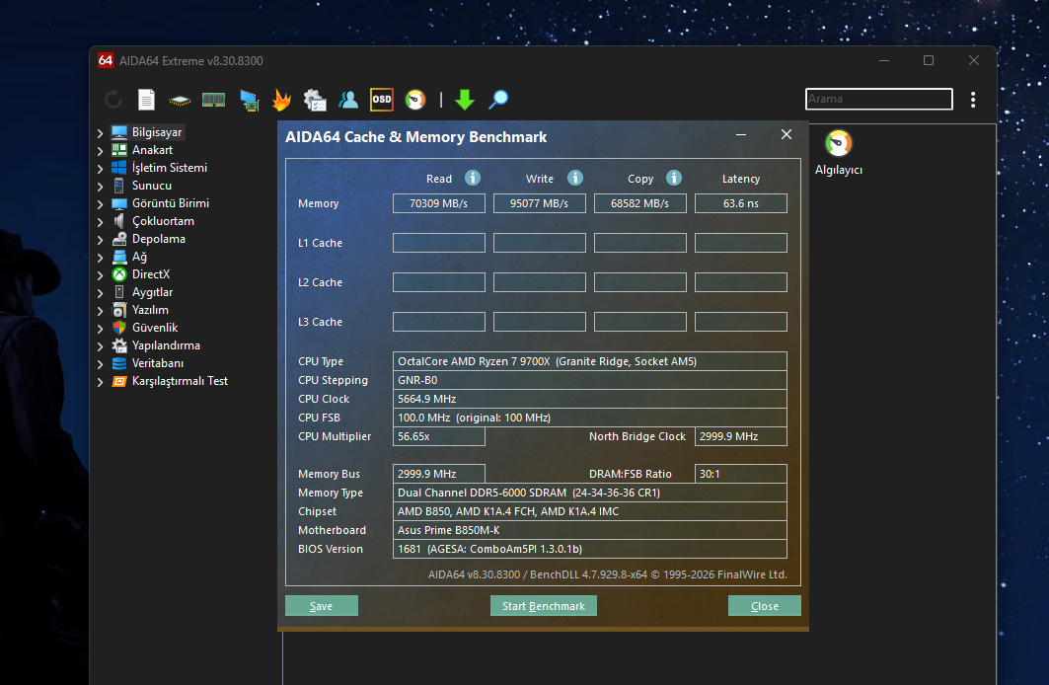The height and width of the screenshot is (685, 1049).
Task: Expand the Çokluortam tree node
Action: pyautogui.click(x=101, y=221)
